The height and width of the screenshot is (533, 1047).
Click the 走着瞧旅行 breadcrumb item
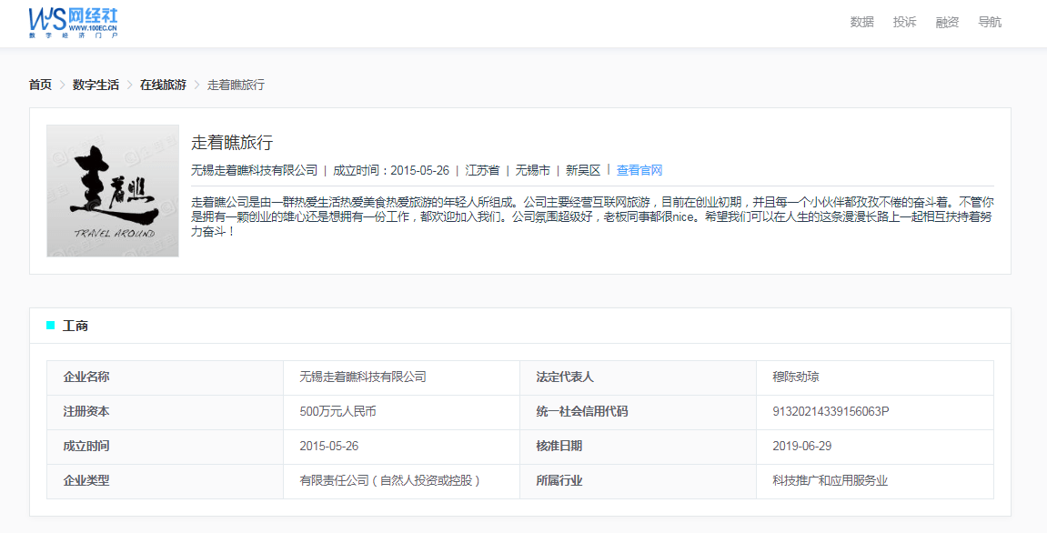(236, 85)
